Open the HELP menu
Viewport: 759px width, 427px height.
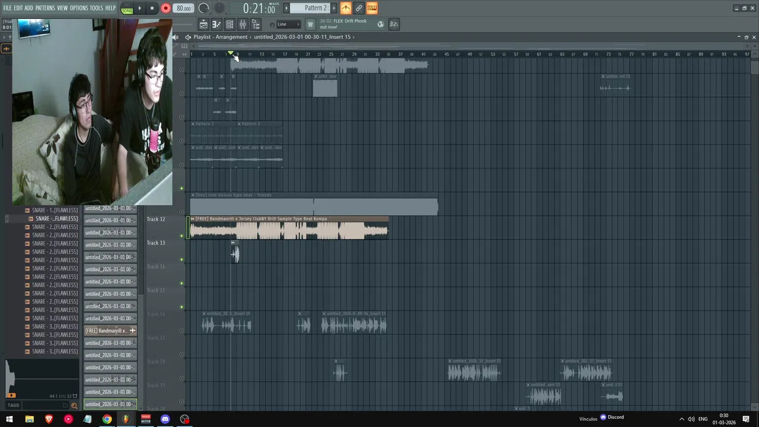click(110, 8)
